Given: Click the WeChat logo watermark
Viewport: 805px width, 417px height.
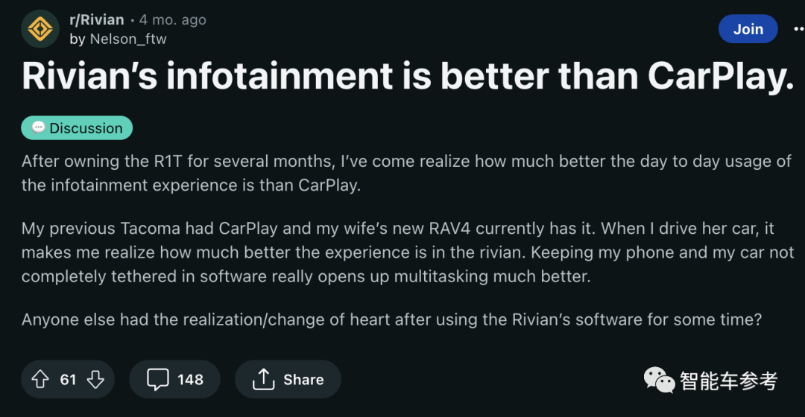Looking at the screenshot, I should [659, 380].
